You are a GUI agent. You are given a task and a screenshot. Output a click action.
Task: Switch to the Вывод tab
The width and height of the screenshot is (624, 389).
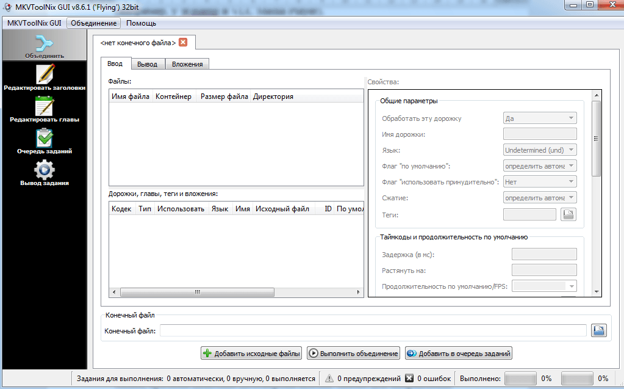(147, 64)
